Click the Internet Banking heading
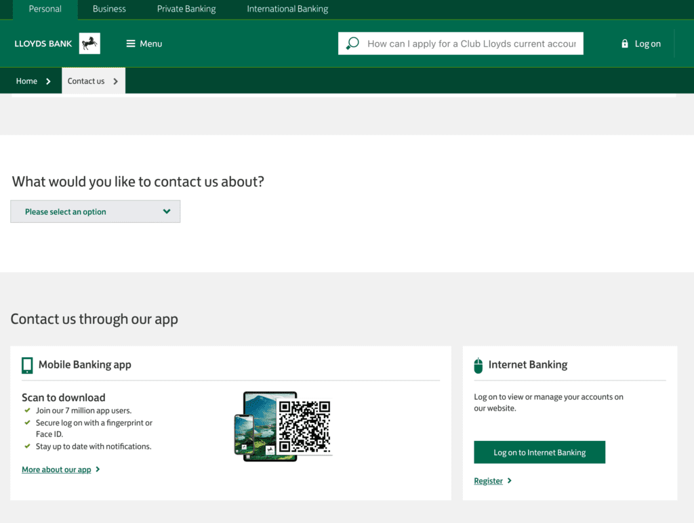Screen dimensions: 694x523 pos(527,364)
